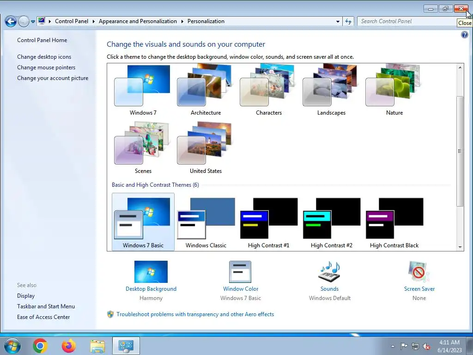Open Troubleshoot transparency and Aero effects link
The height and width of the screenshot is (355, 473).
(195, 314)
